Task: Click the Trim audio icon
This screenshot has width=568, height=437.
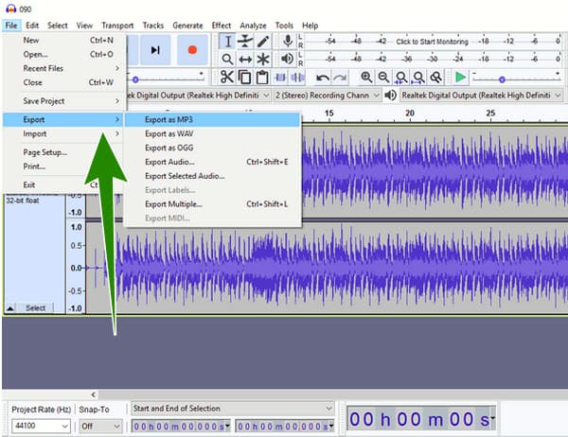Action: tap(280, 78)
